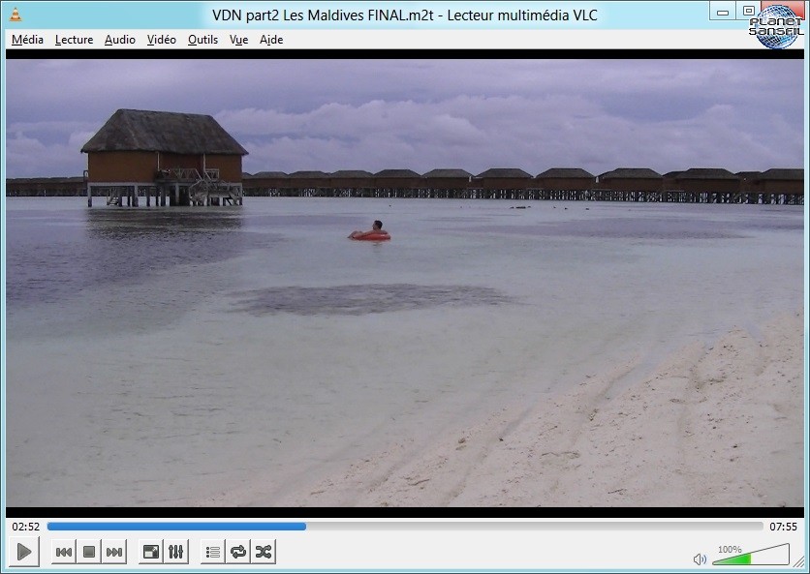Open the Média menu

point(27,40)
